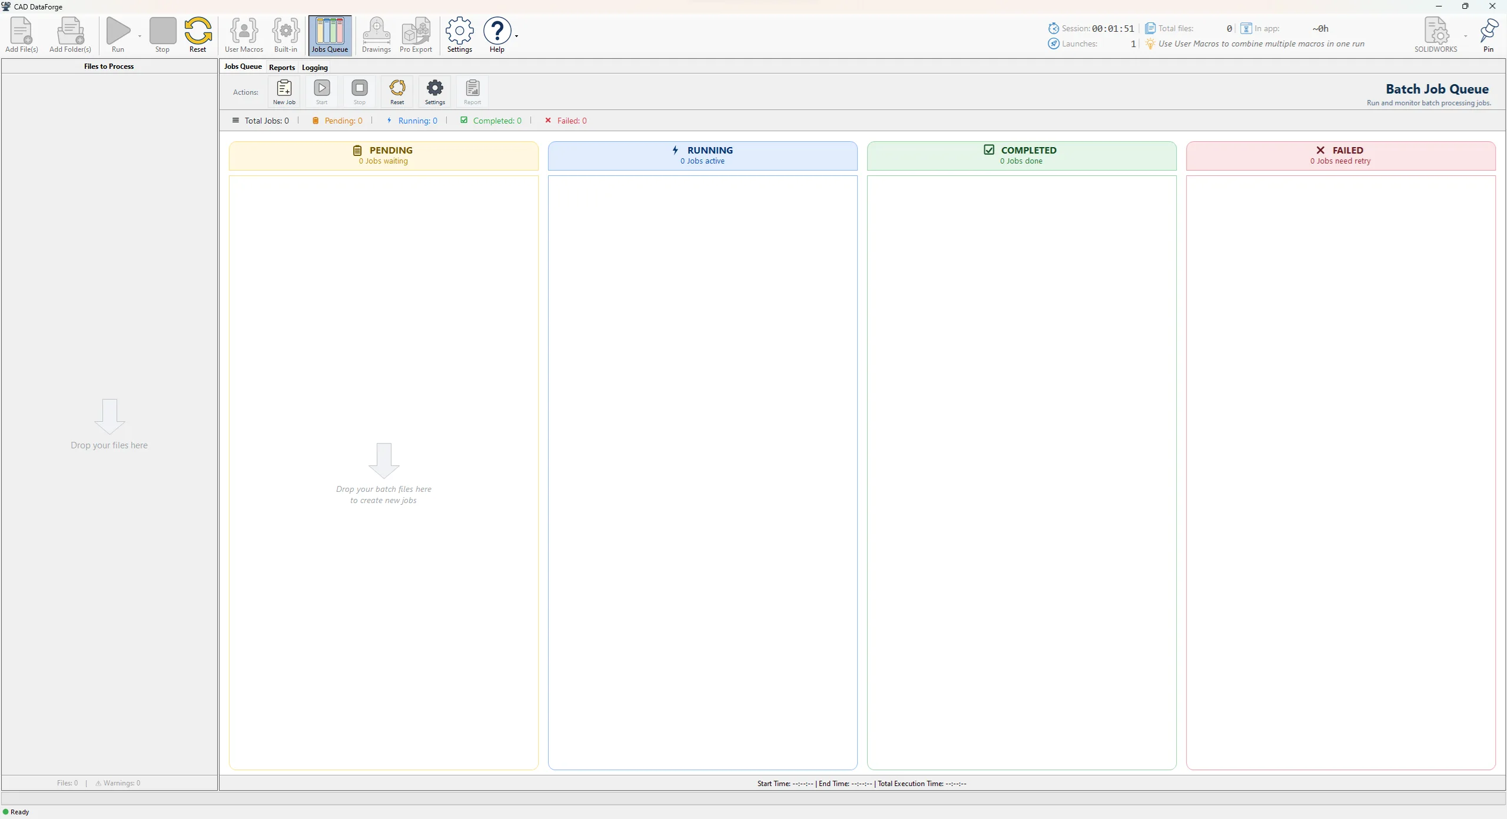Switch to the Jobs Queue tab

tap(243, 66)
